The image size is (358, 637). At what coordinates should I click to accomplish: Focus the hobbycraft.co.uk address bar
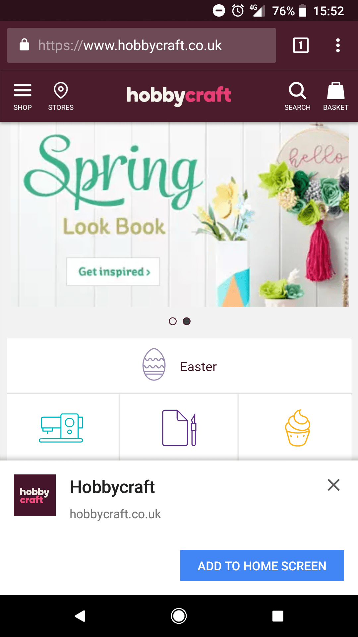click(x=142, y=45)
